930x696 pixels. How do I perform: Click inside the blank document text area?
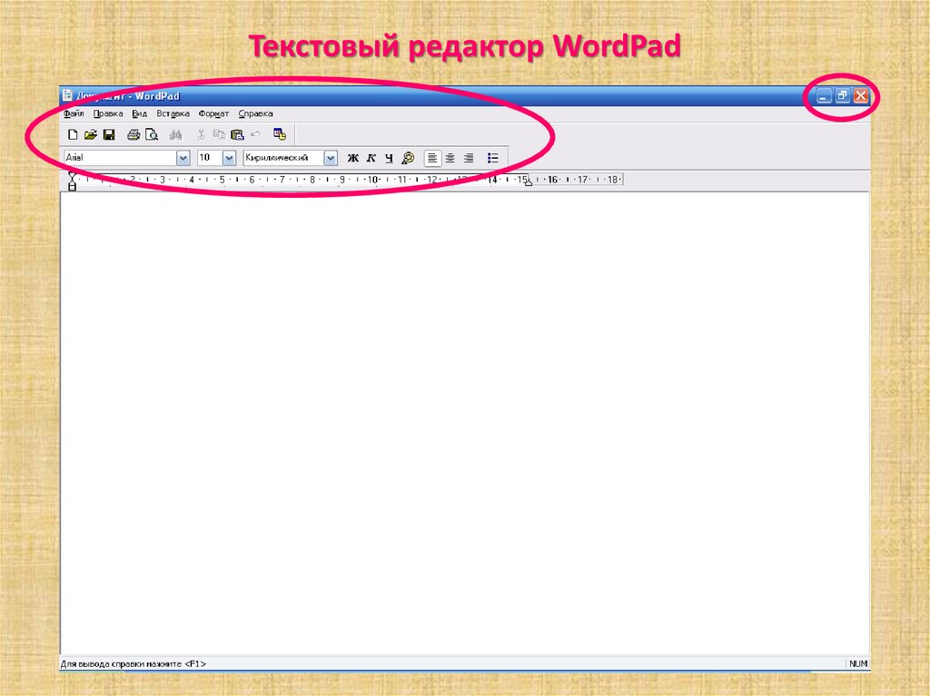(454, 408)
